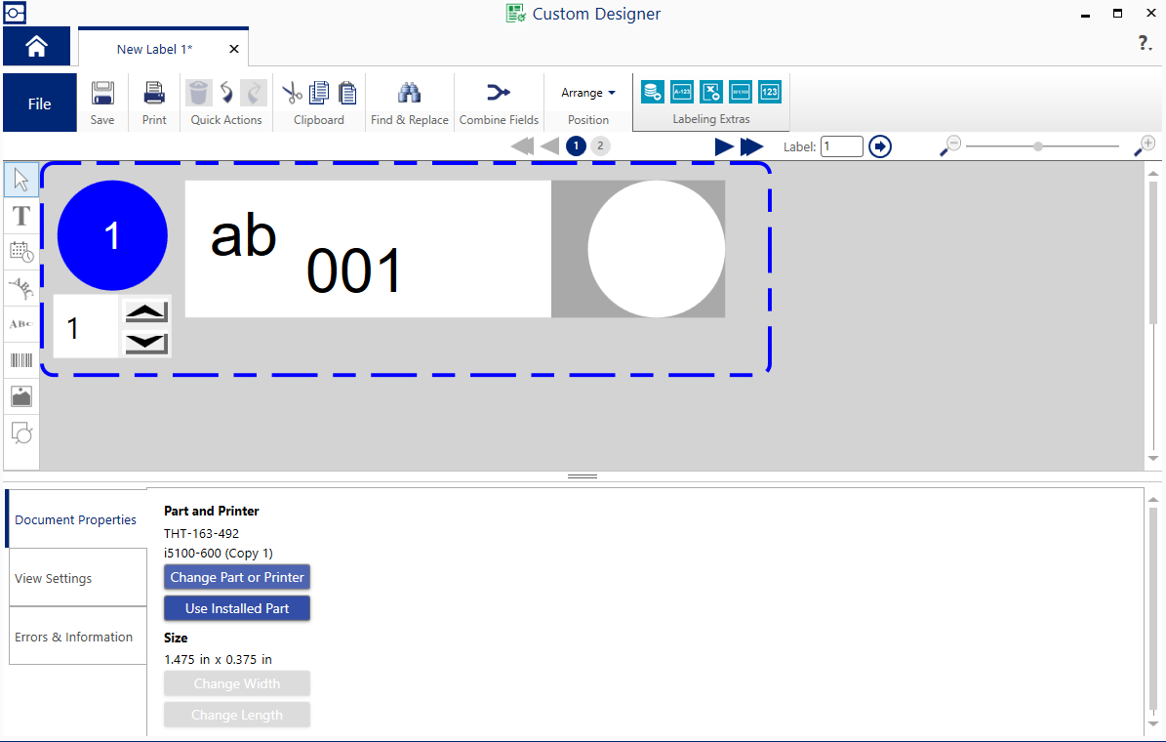
Task: Select the Text tool in left toolbar
Action: 21,216
